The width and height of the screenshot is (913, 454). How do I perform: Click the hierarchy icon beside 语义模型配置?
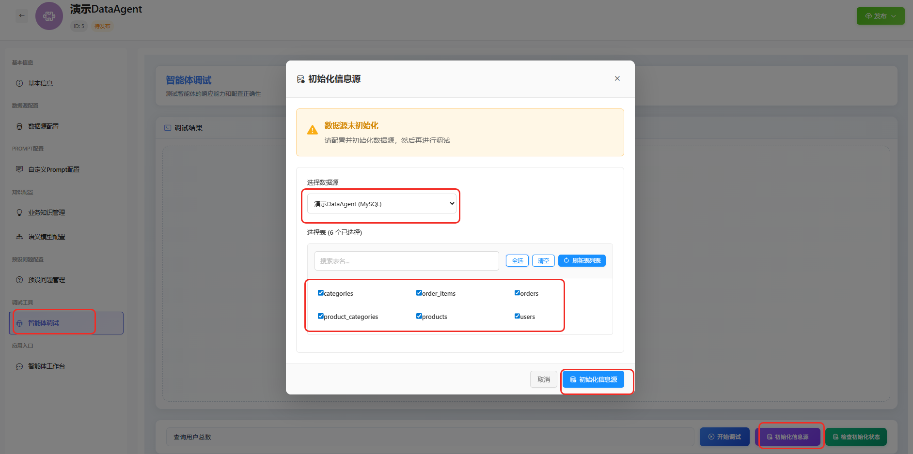[19, 237]
